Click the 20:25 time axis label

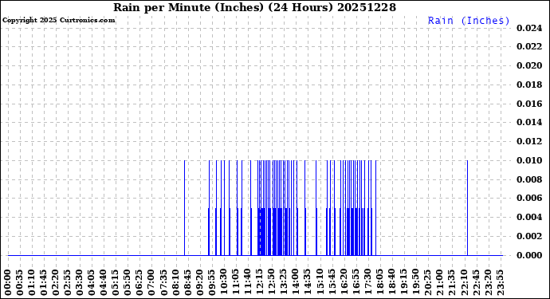428,283
